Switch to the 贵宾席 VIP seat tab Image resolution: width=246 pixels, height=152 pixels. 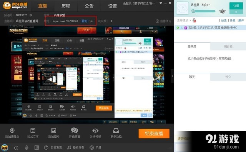click(x=192, y=47)
